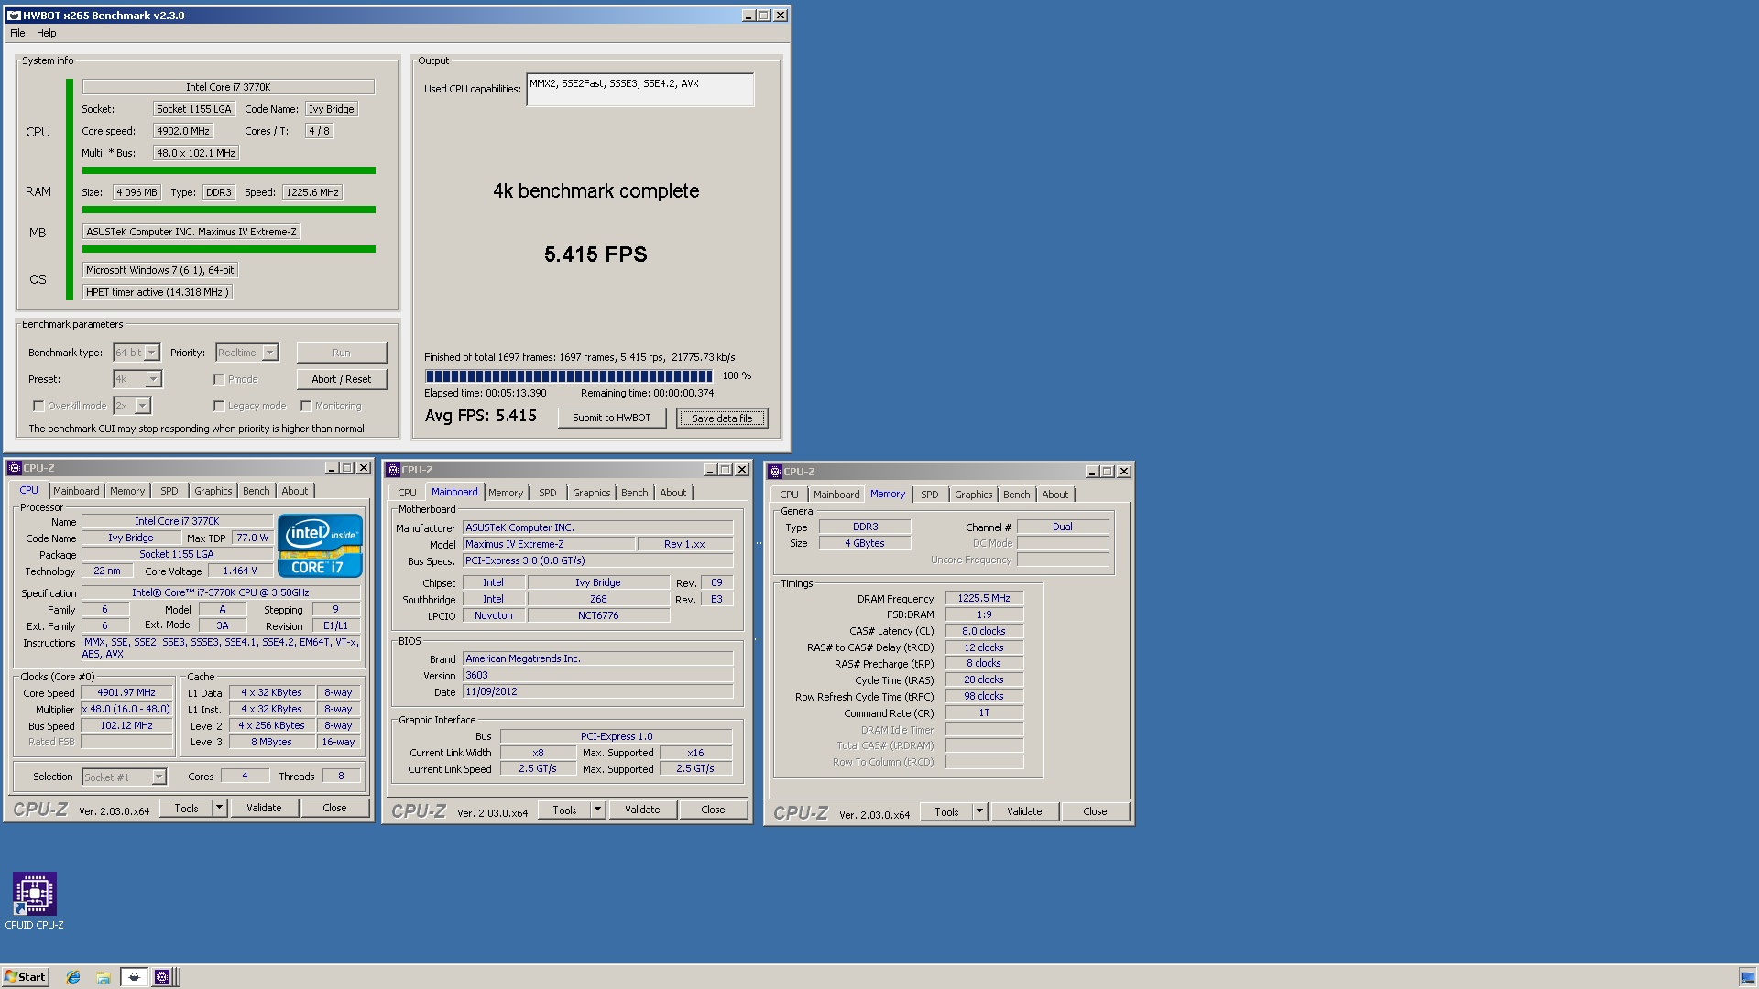Image resolution: width=1759 pixels, height=989 pixels.
Task: Expand Tools arrow in CPU tab window
Action: (219, 808)
